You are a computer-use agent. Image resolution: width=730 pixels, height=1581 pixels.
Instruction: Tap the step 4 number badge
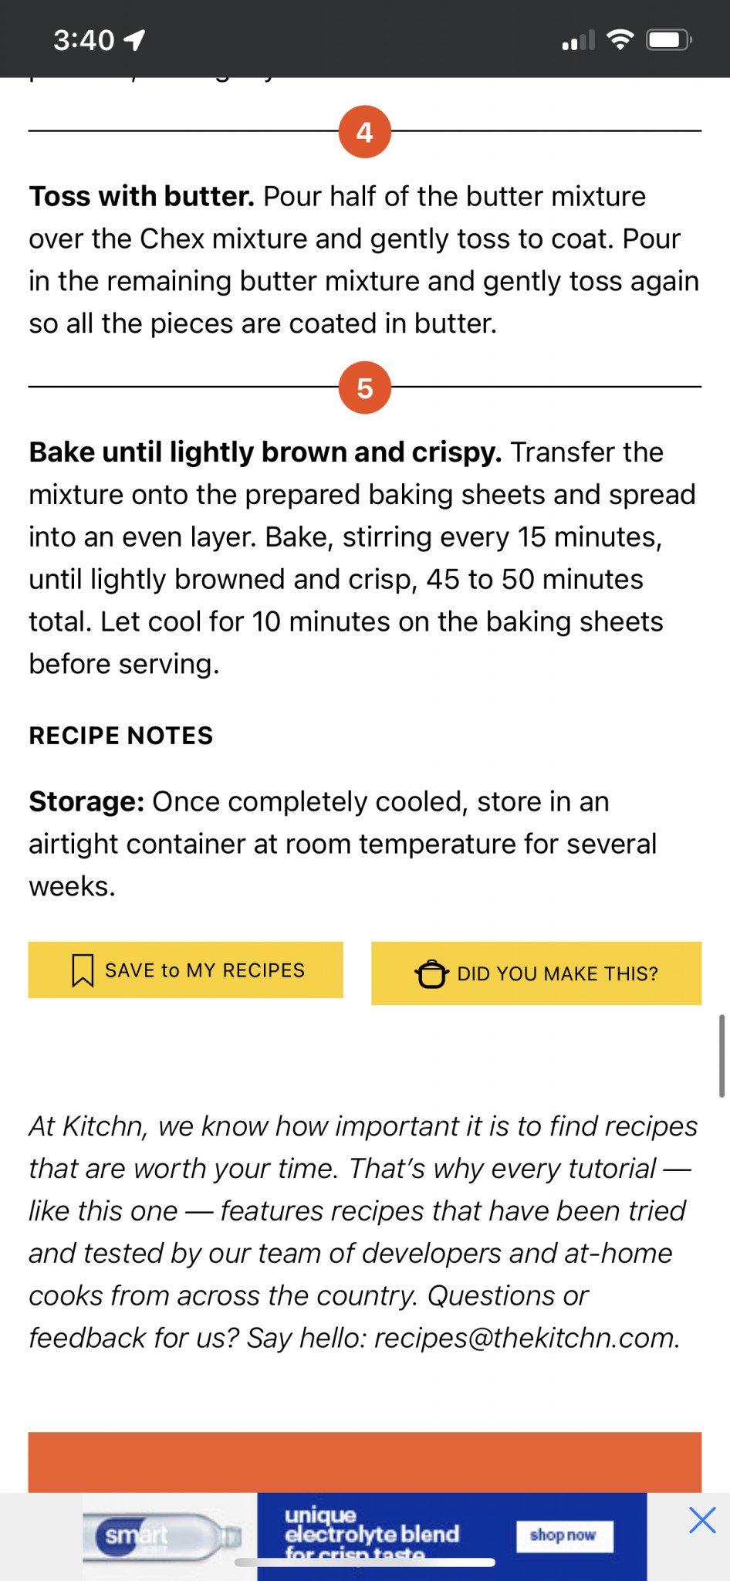(365, 132)
